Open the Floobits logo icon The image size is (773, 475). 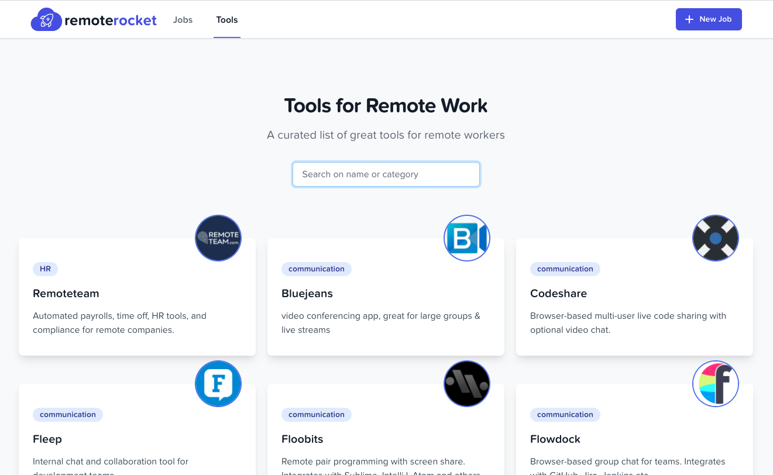[x=467, y=384]
